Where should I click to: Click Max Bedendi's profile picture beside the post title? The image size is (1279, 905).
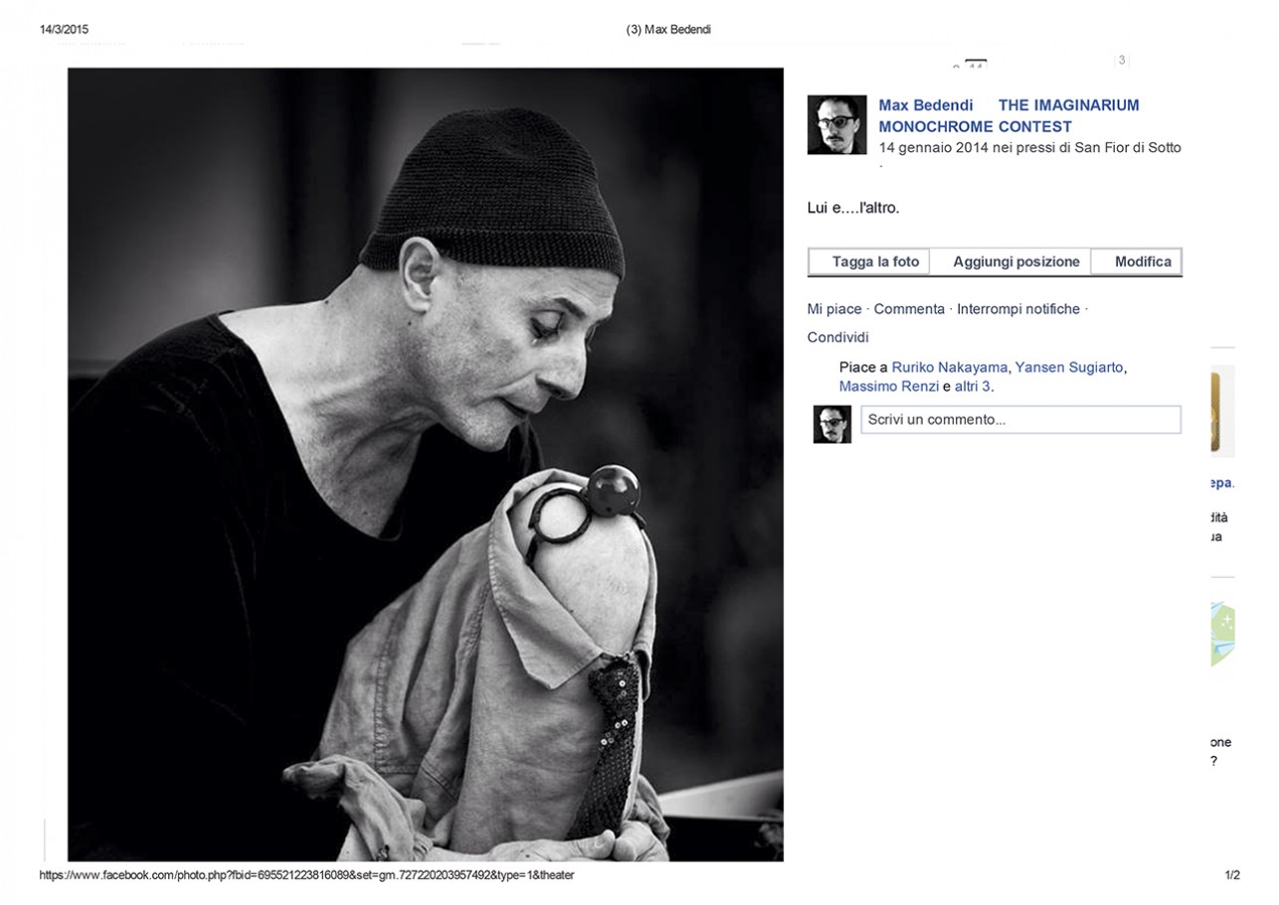tap(837, 124)
